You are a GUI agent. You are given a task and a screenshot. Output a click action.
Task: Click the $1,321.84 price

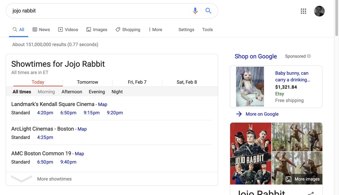(286, 87)
